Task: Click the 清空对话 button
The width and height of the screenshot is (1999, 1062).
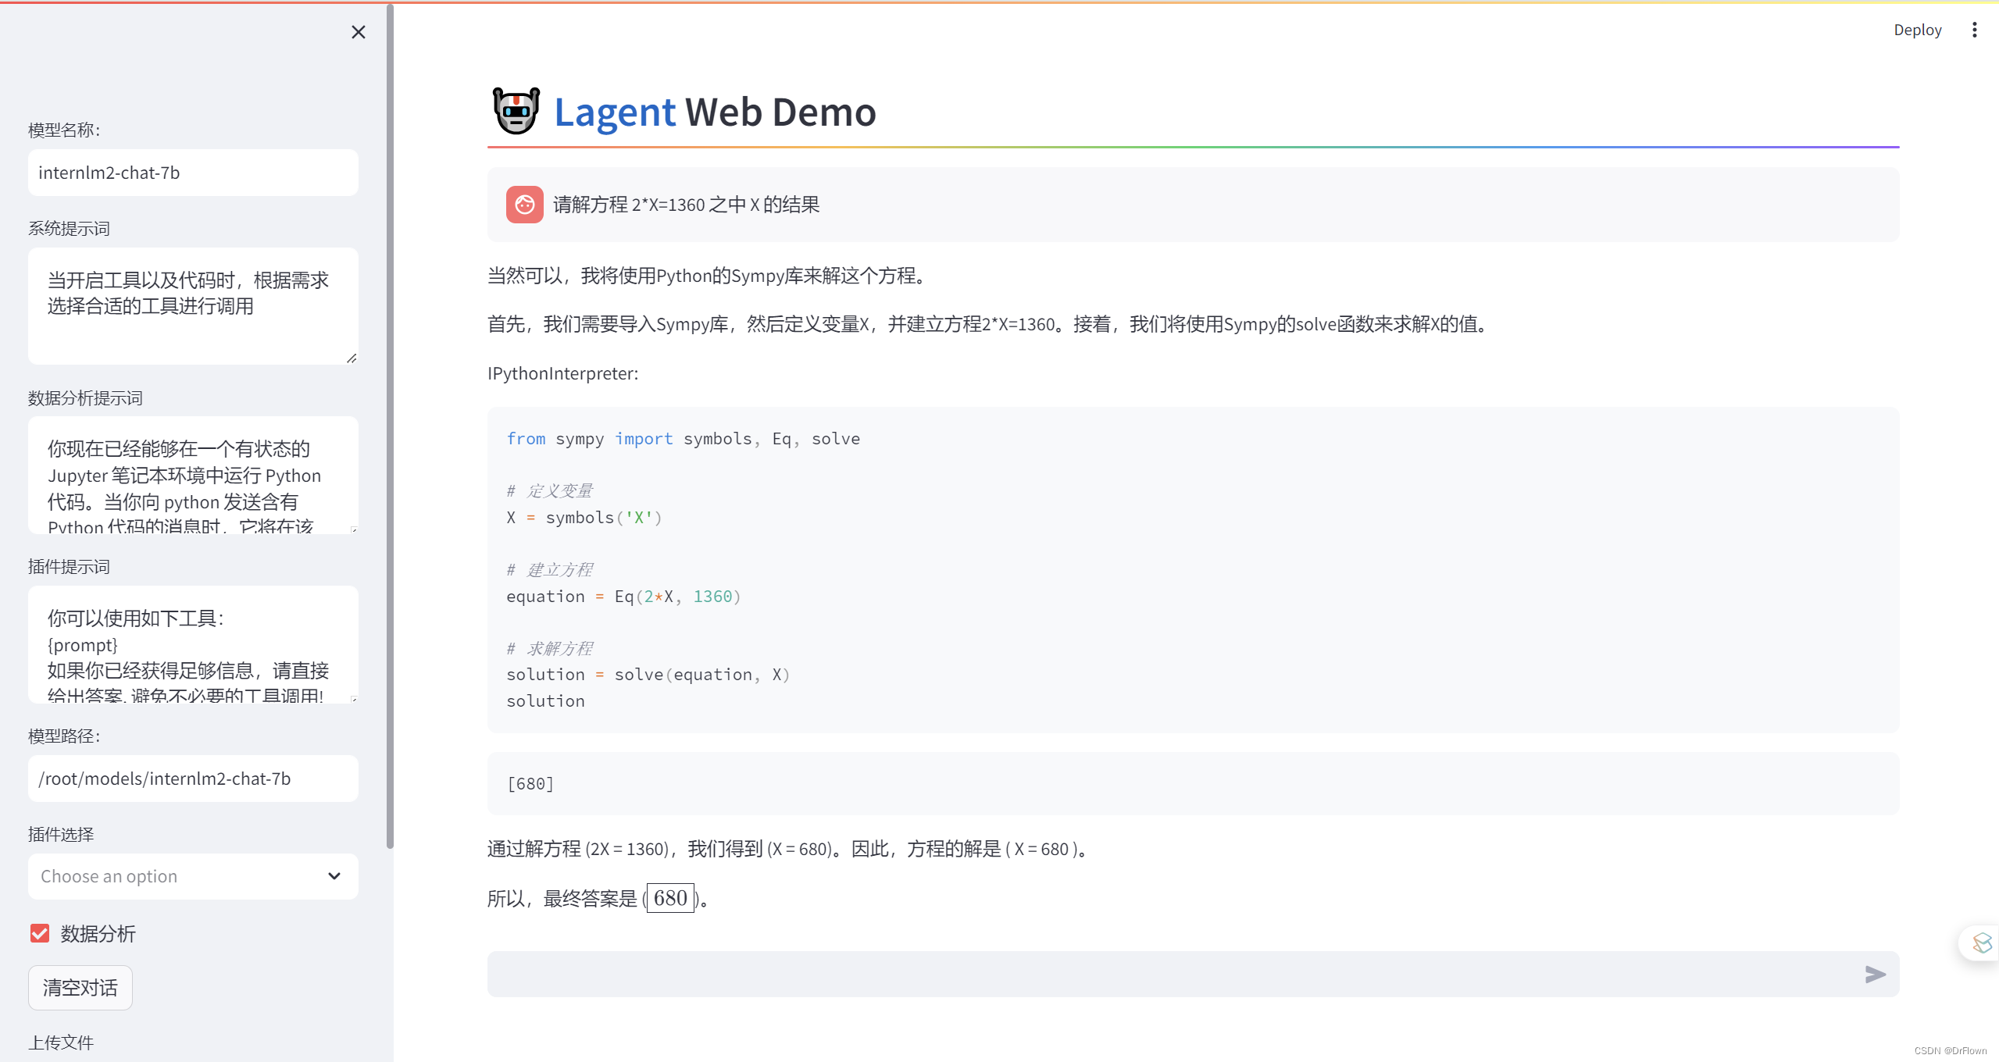Action: [x=80, y=988]
